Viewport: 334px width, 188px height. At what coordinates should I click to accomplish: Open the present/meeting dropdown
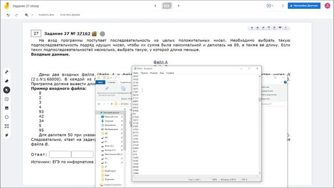[x=270, y=6]
